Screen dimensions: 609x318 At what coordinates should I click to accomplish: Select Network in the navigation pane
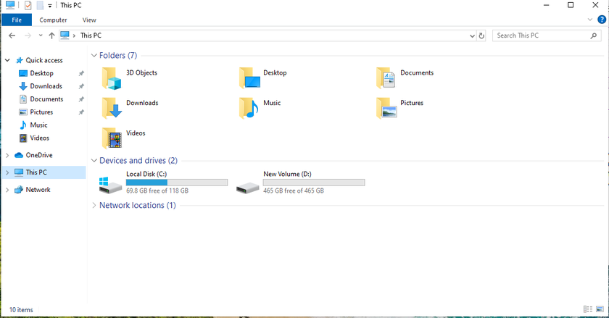click(x=38, y=190)
